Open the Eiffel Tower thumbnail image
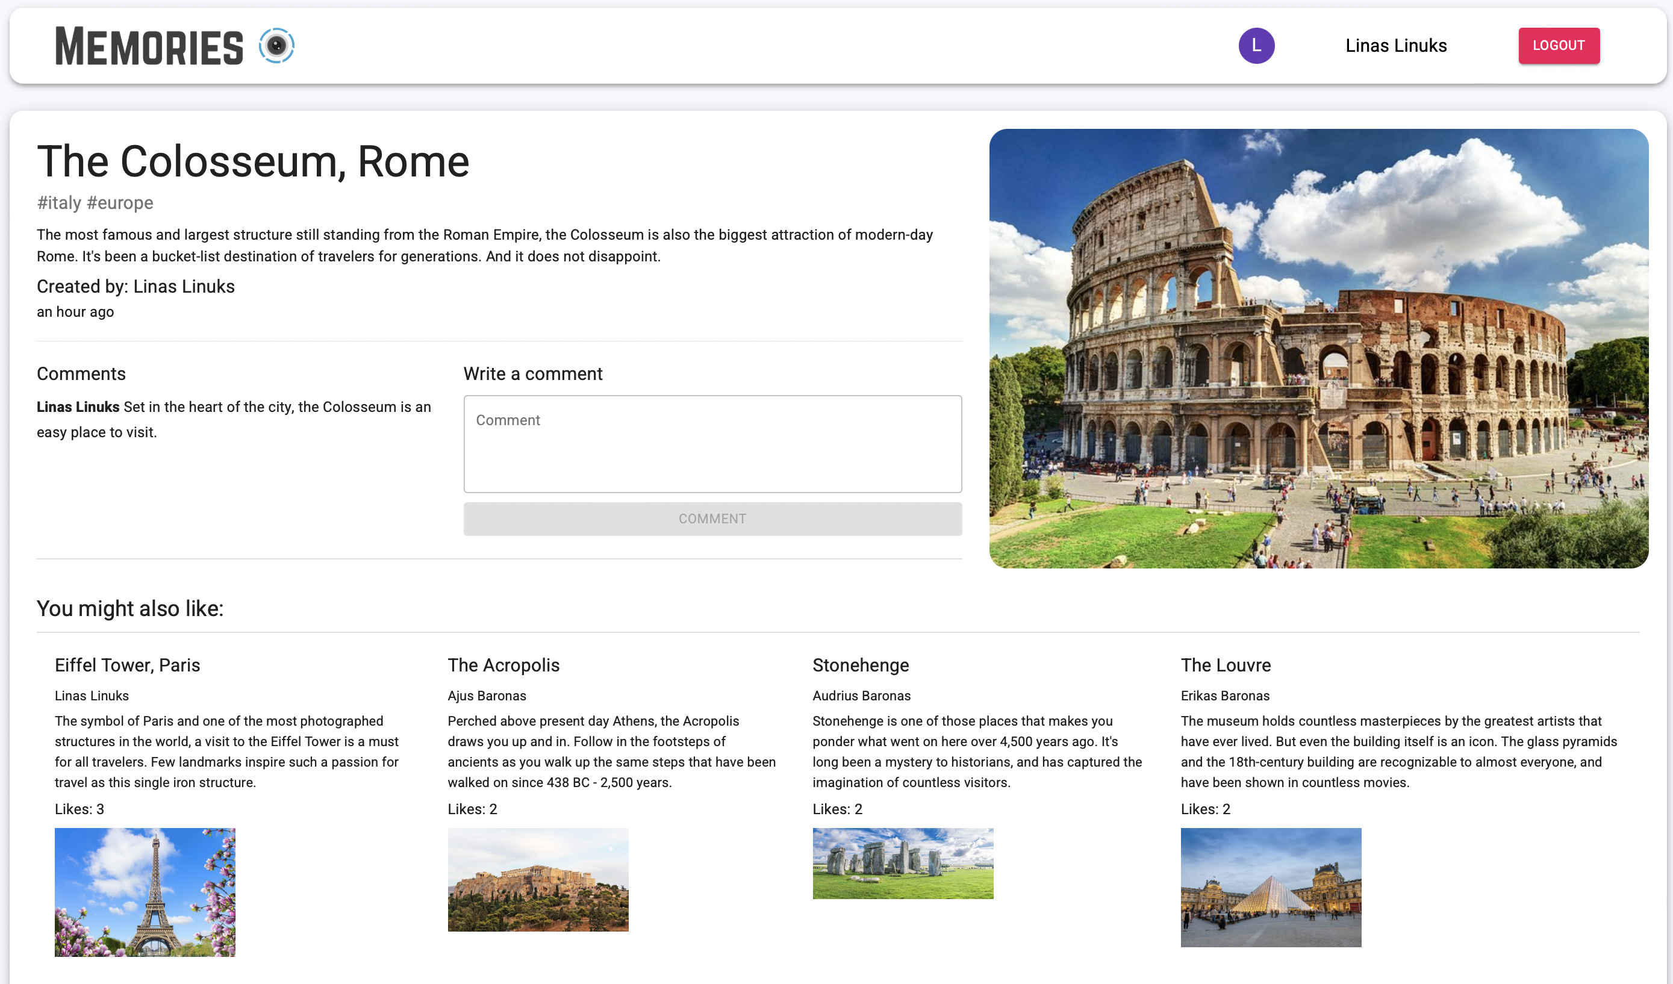The height and width of the screenshot is (984, 1673). [x=145, y=892]
